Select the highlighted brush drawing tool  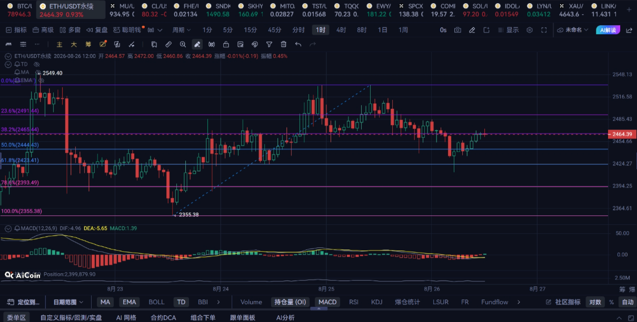point(197,44)
